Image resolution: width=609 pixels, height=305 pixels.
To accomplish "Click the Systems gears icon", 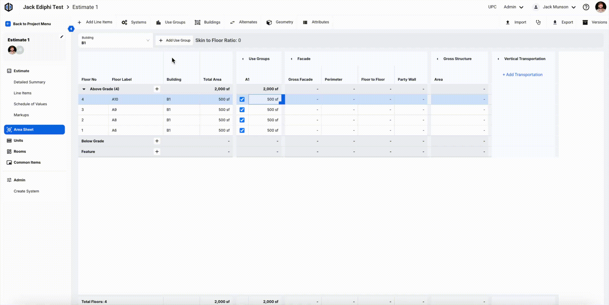I will tap(124, 22).
